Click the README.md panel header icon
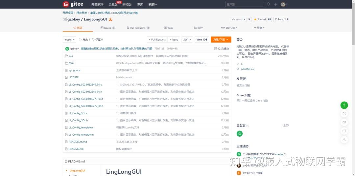This screenshot has width=355, height=176. pyautogui.click(x=66, y=161)
